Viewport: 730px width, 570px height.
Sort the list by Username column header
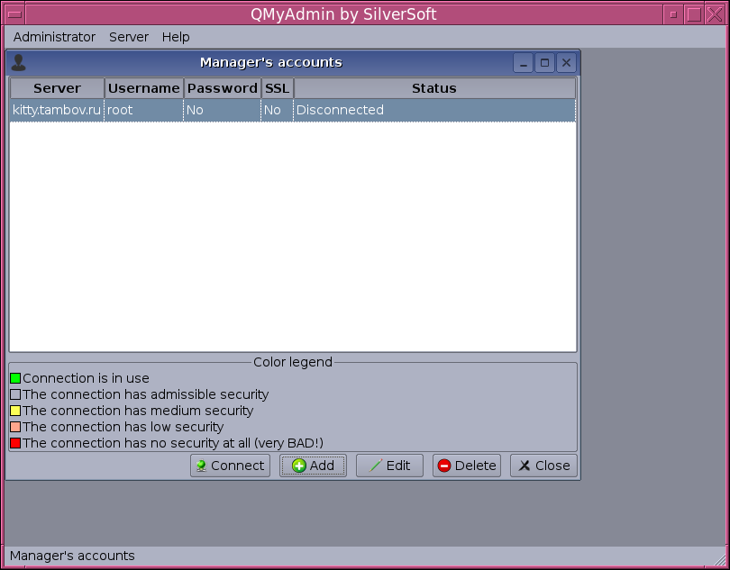click(x=144, y=88)
